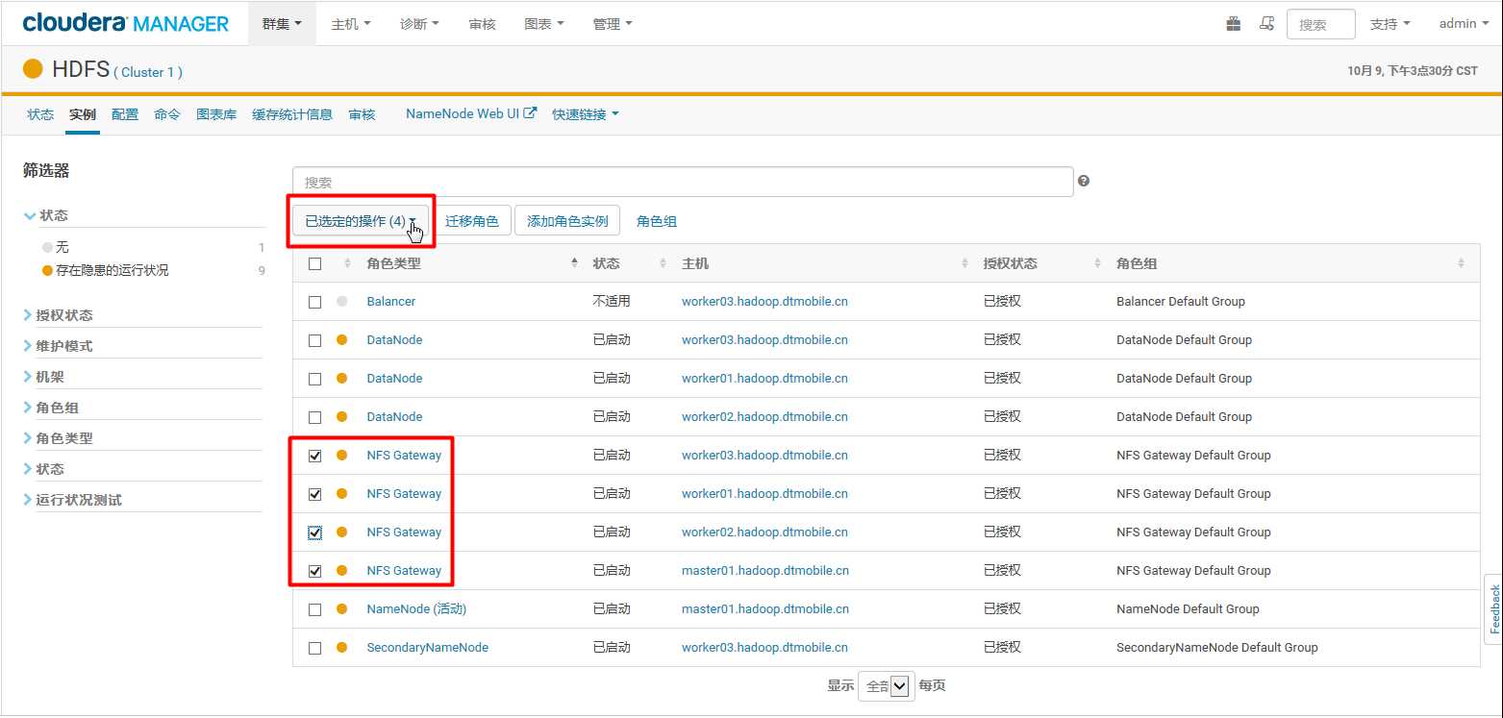Expand the 运行状况测试 filter
The width and height of the screenshot is (1503, 718).
pos(79,500)
